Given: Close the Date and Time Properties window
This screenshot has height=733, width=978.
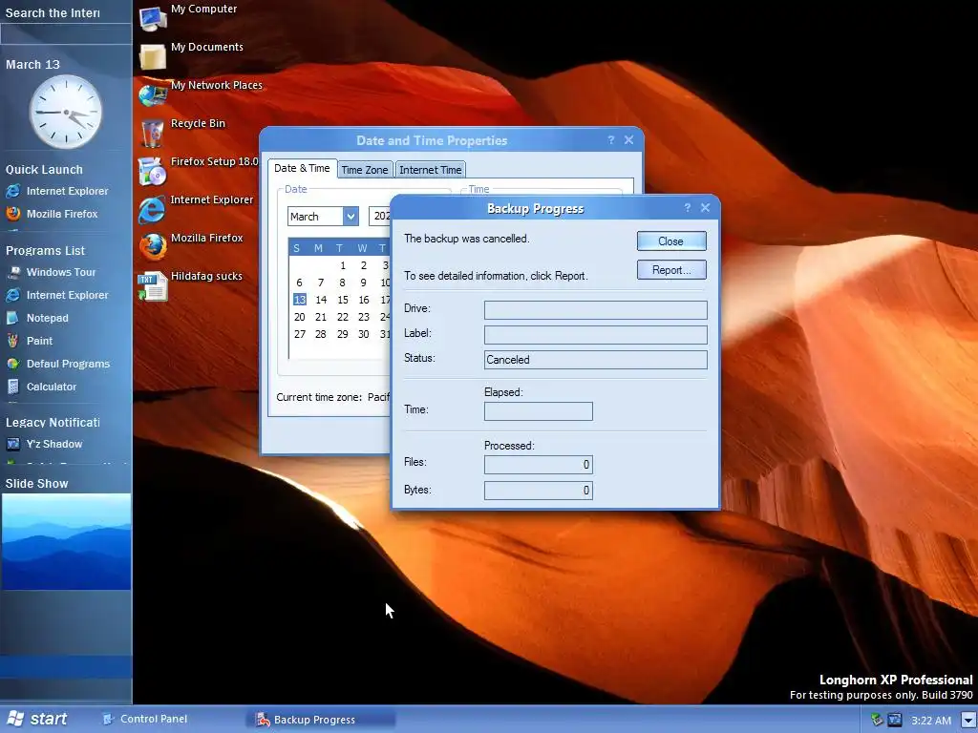Looking at the screenshot, I should pyautogui.click(x=628, y=140).
